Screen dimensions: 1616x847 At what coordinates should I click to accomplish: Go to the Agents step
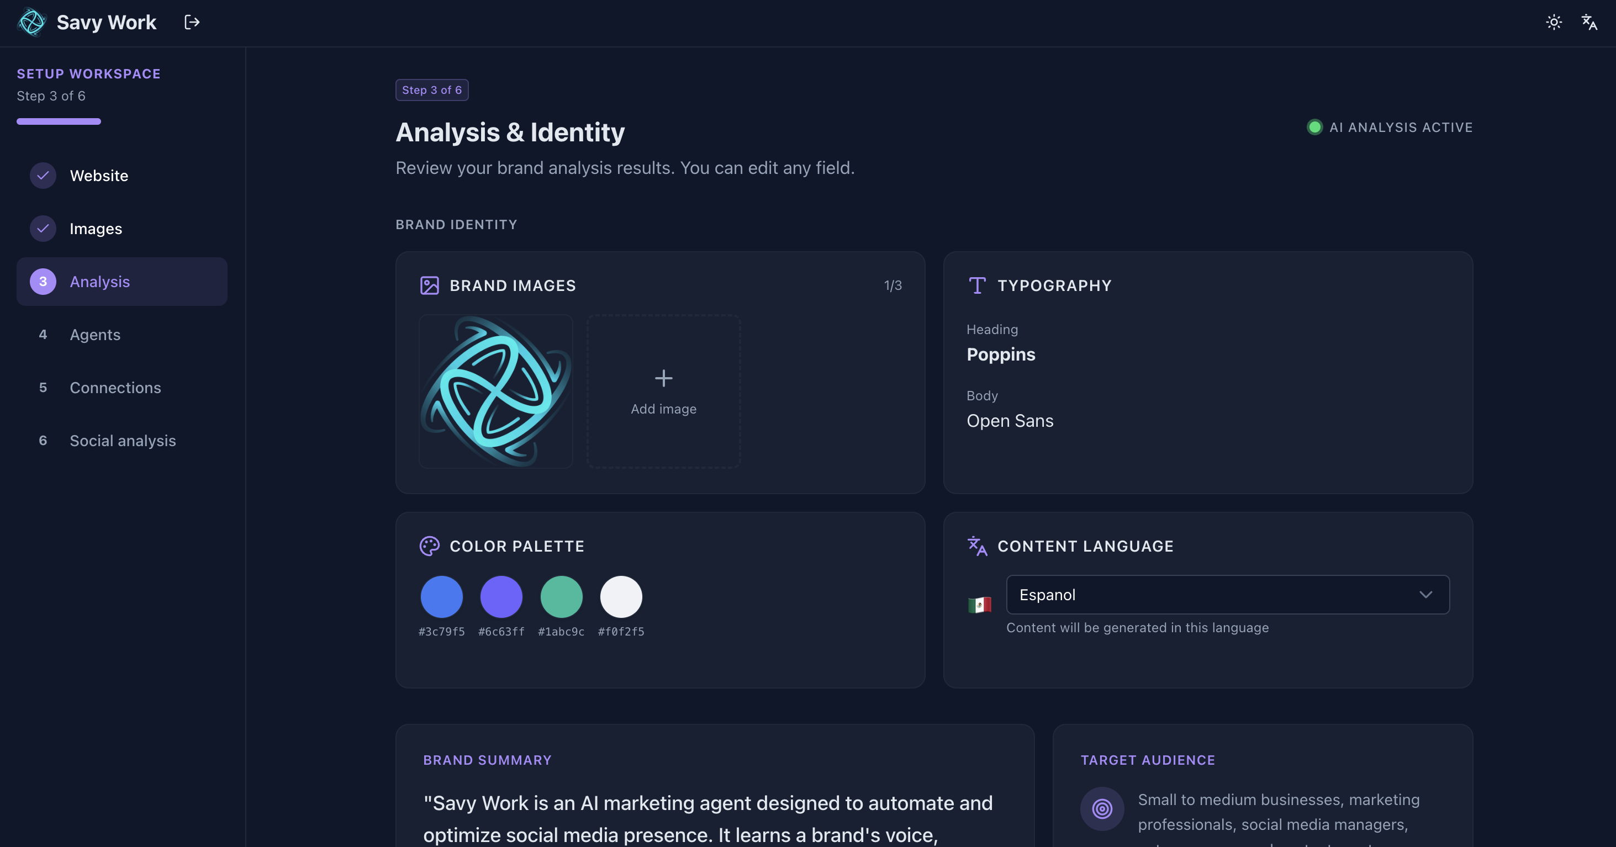(95, 335)
